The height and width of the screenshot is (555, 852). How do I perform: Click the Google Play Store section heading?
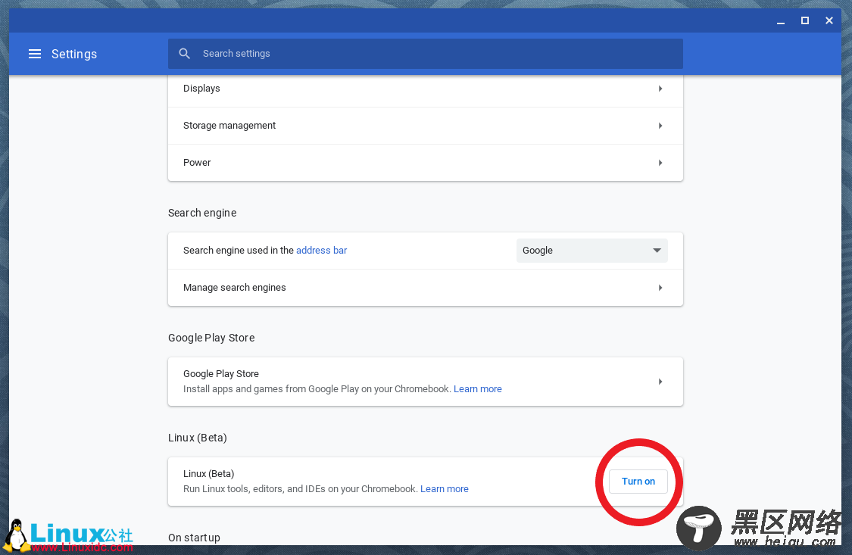pyautogui.click(x=211, y=338)
